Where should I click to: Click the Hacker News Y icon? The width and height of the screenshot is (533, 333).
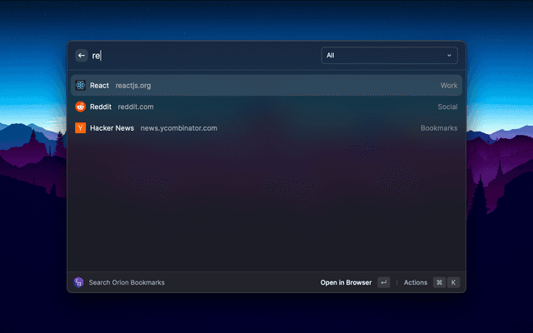point(80,128)
